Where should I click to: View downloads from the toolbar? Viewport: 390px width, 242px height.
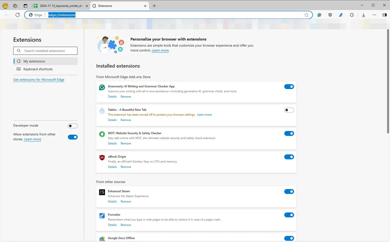pos(363,15)
